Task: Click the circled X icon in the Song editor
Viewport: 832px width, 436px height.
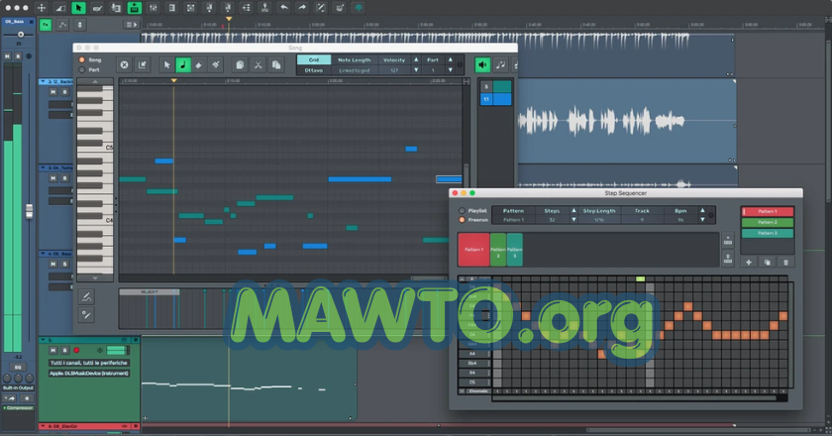Action: (124, 64)
